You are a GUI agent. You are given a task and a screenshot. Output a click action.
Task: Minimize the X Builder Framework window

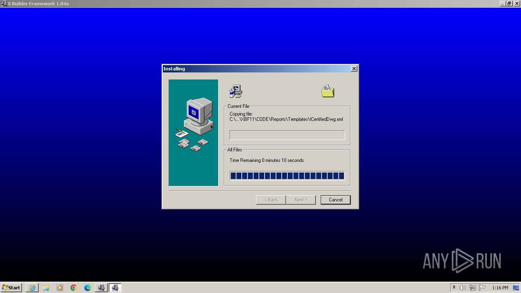pos(503,3)
